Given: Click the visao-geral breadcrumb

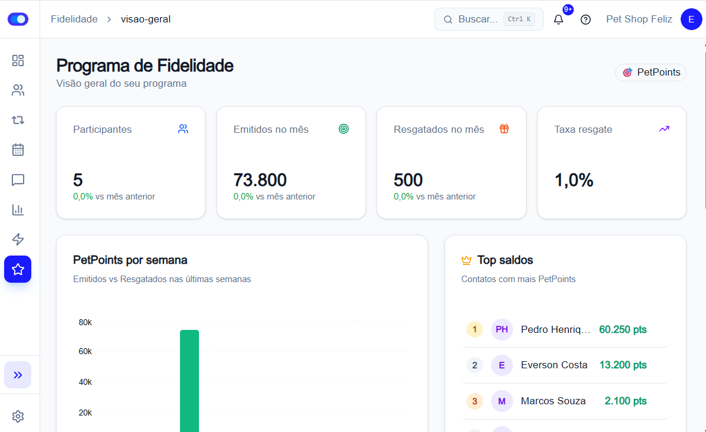Looking at the screenshot, I should pos(145,19).
